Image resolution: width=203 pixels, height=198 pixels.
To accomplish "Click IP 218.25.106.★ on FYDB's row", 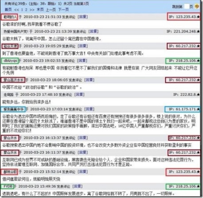I will [184, 186].
